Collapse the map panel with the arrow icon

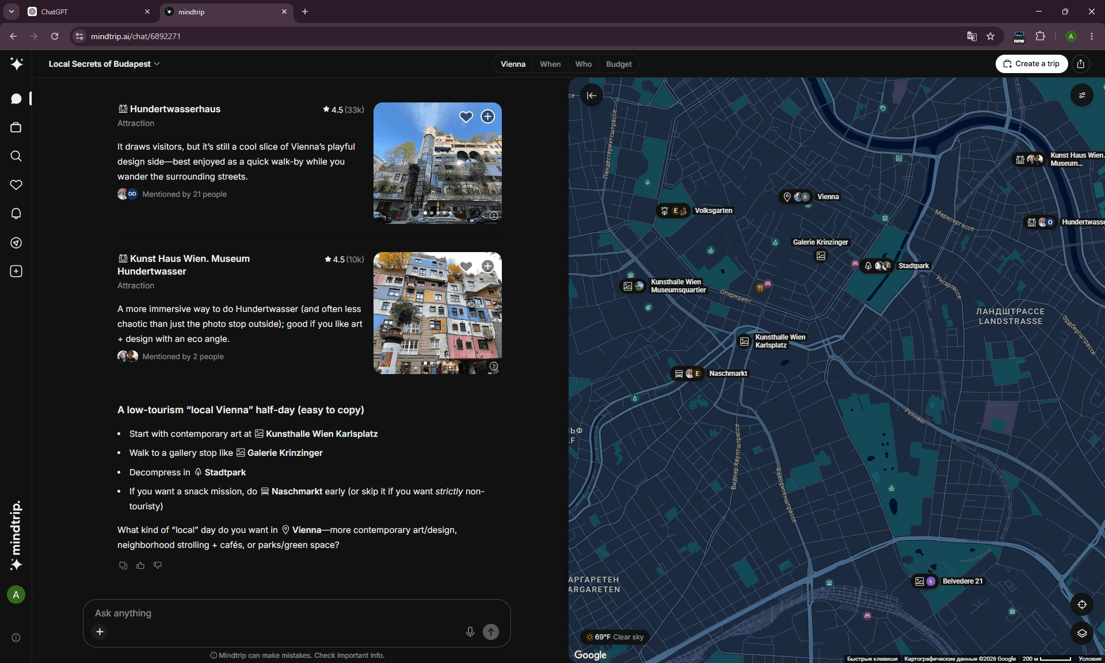pos(592,96)
